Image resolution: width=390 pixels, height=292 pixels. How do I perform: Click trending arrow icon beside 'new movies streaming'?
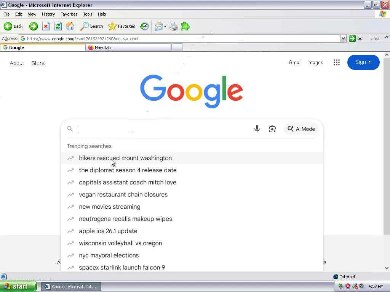click(x=70, y=206)
